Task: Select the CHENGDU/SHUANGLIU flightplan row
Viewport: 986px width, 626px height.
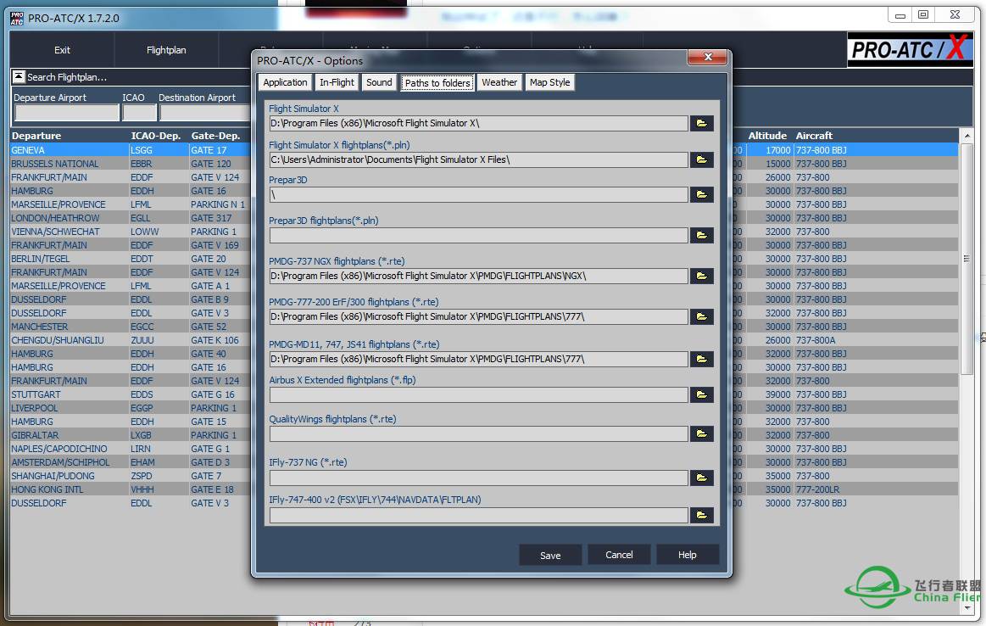Action: (x=131, y=340)
